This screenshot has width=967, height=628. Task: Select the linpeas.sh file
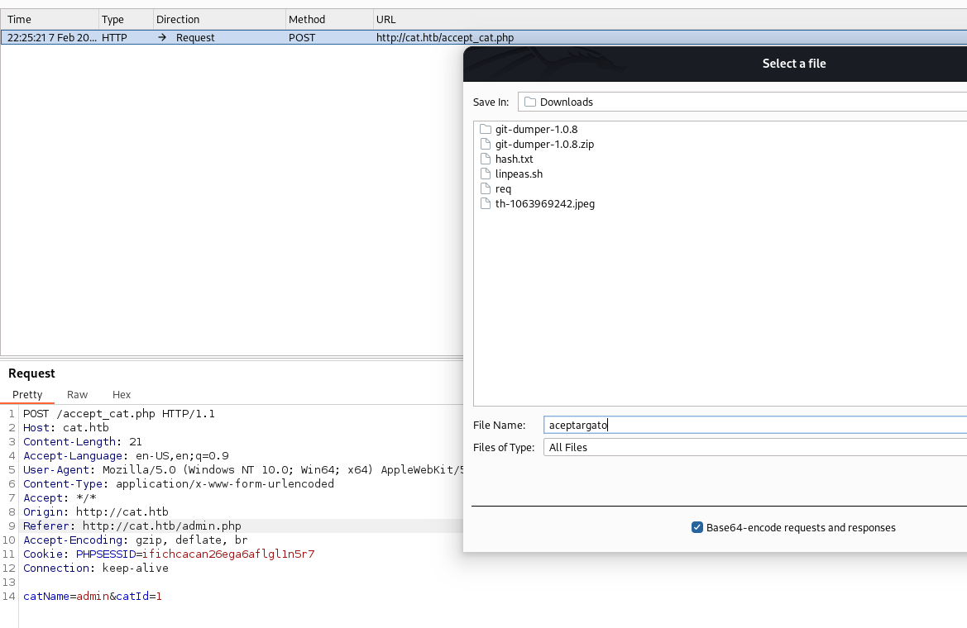coord(519,174)
